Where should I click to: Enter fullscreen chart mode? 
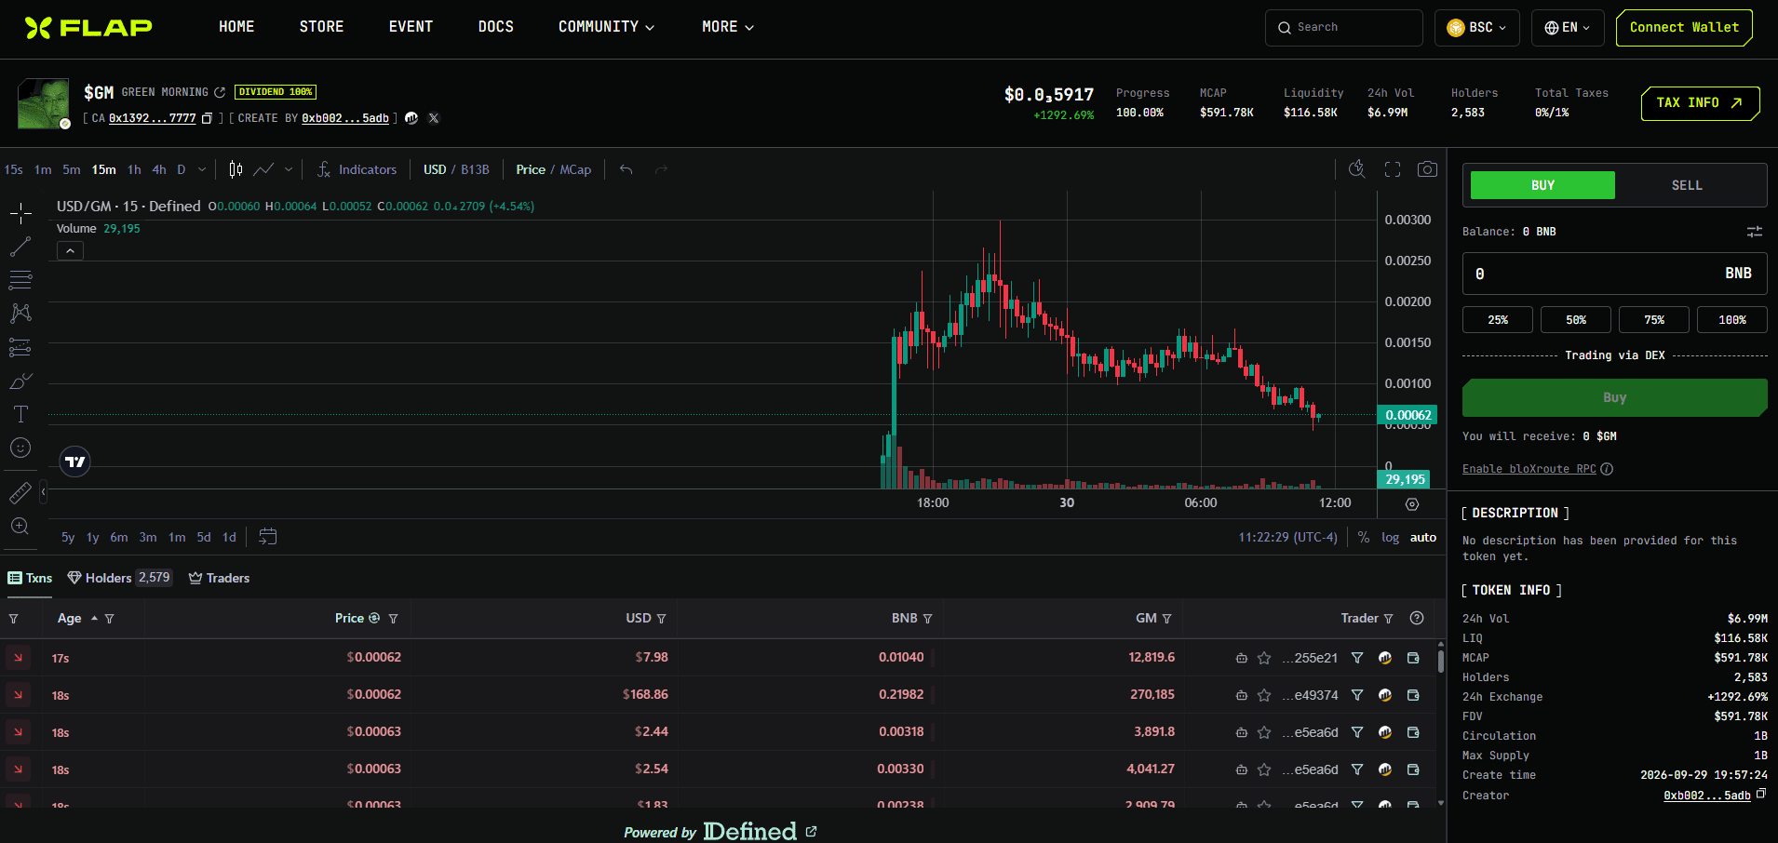tap(1393, 169)
